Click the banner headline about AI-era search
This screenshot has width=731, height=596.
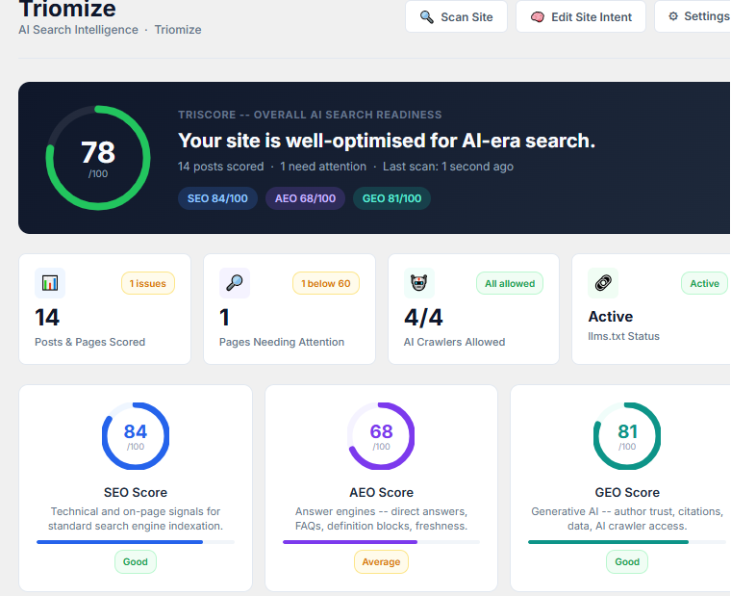point(387,141)
